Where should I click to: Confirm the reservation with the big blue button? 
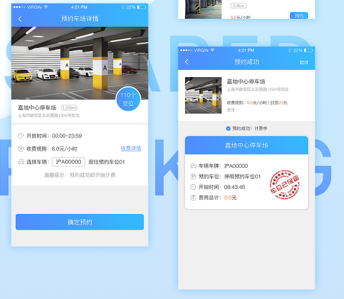[x=80, y=222]
